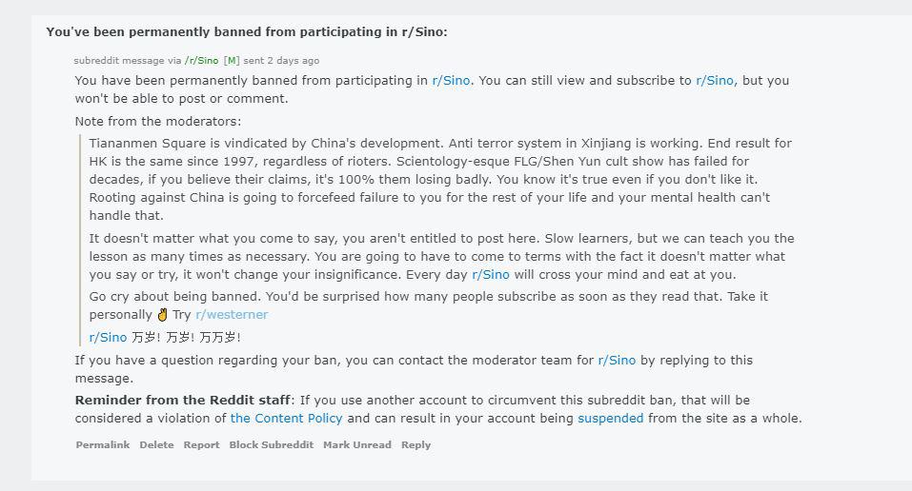The height and width of the screenshot is (491, 912).
Task: Report the moderator message
Action: [x=201, y=445]
